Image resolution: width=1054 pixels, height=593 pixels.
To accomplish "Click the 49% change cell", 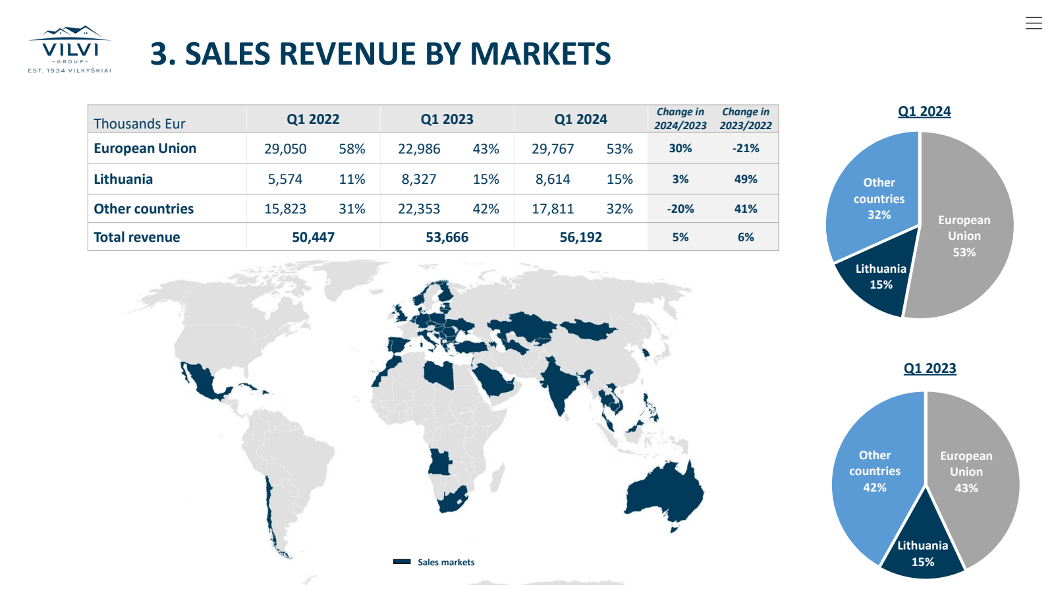I will 746,179.
